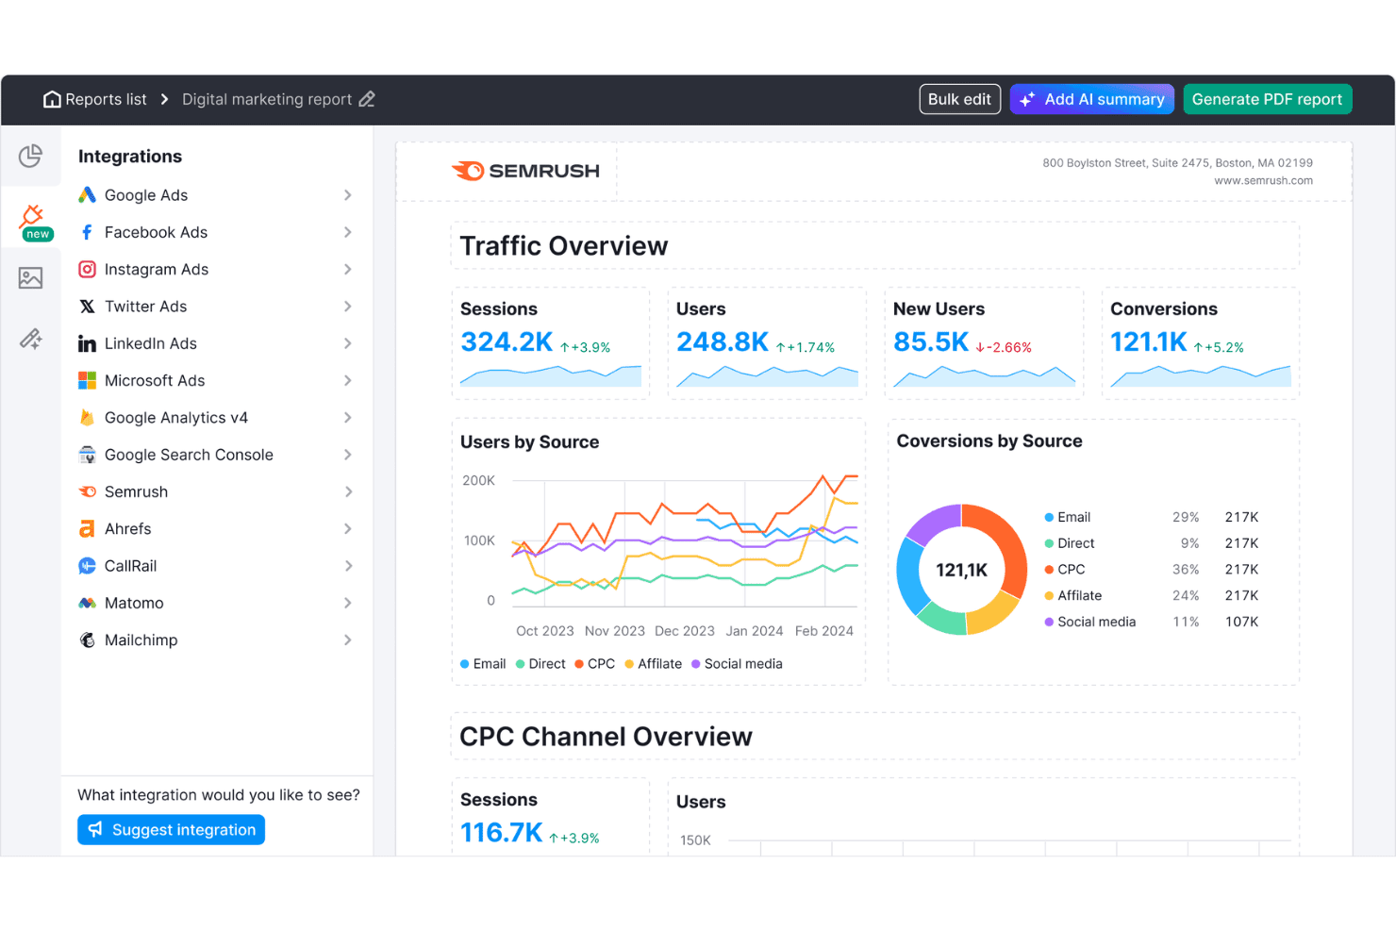Click the pencil icon to rename report

[367, 99]
